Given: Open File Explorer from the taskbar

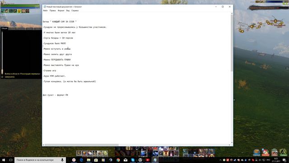Looking at the screenshot, I should 89,160.
